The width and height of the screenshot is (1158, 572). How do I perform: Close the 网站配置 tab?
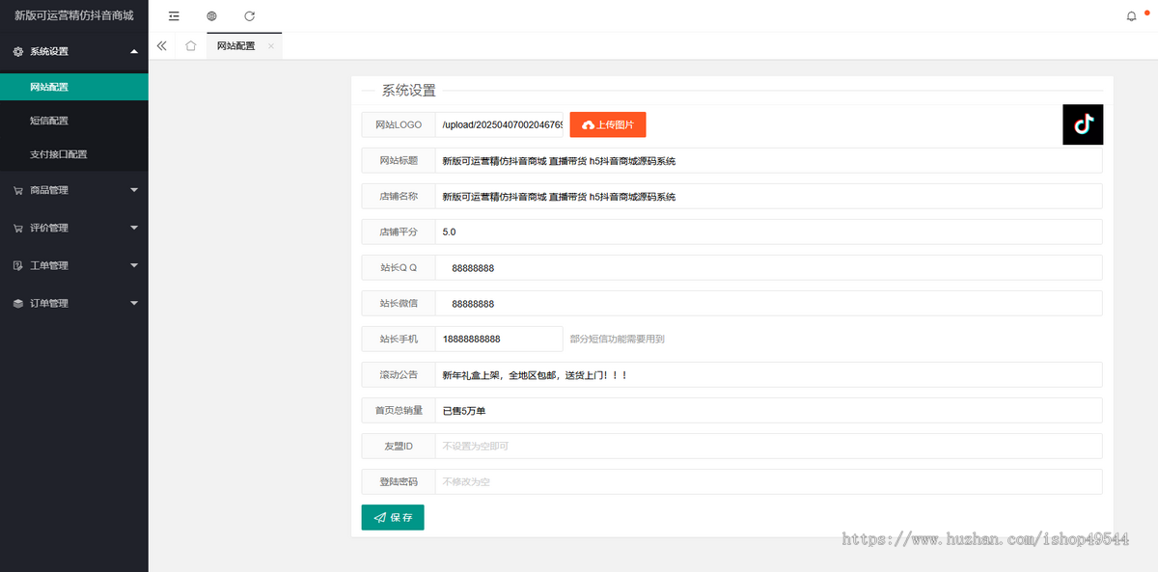[x=271, y=45]
